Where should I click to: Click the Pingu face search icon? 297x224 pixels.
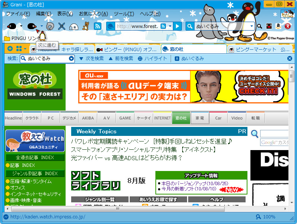coord(269,26)
